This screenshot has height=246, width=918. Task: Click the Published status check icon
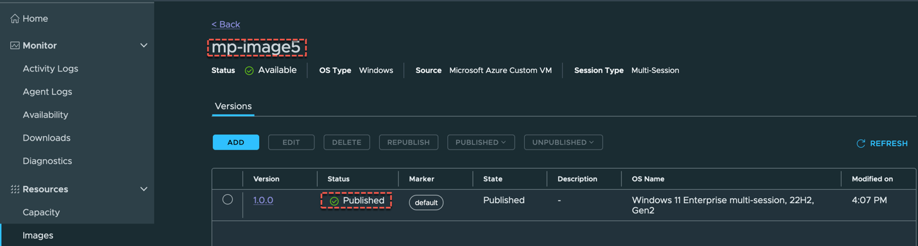point(334,201)
